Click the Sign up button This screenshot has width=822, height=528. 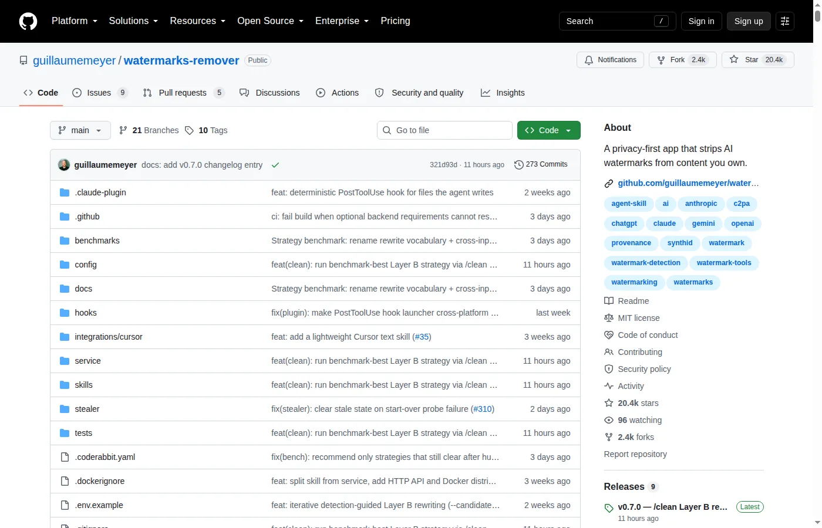[x=749, y=21]
